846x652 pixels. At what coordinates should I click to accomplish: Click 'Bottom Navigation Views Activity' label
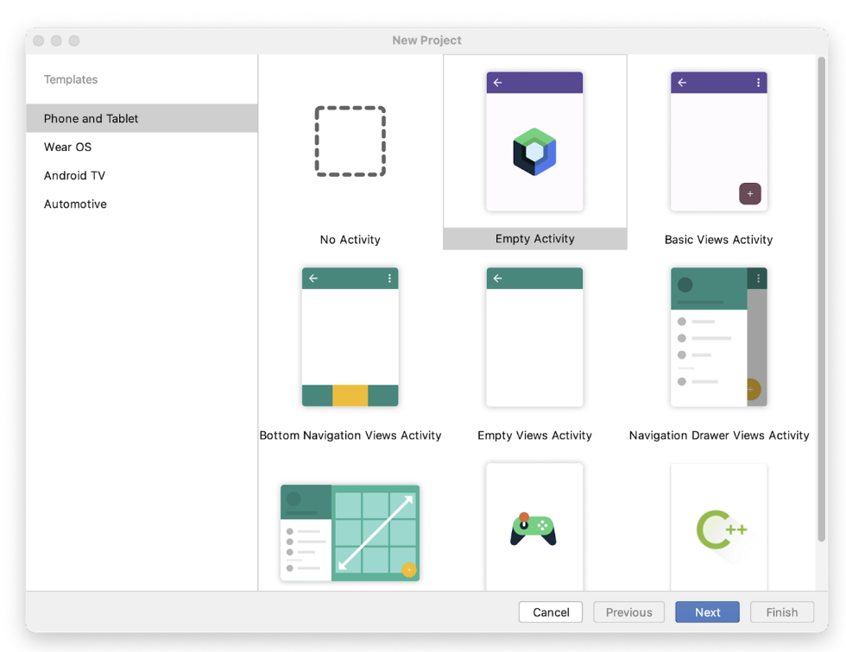point(350,436)
